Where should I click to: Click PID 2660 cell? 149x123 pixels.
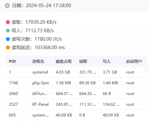pyautogui.click(x=13, y=94)
